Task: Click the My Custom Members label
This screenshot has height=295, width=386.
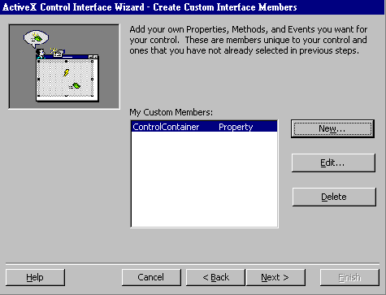Action: 171,112
